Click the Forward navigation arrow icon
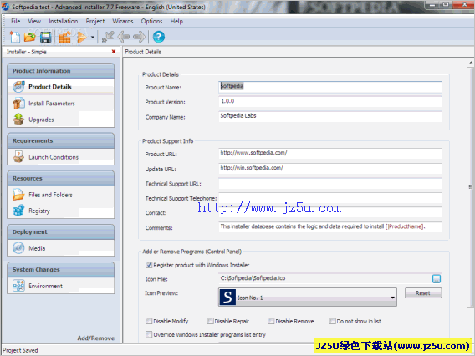 [x=139, y=37]
